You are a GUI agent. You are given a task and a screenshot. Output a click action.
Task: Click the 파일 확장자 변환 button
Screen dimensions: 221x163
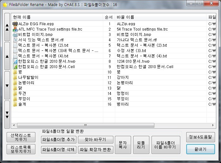tap(96, 150)
